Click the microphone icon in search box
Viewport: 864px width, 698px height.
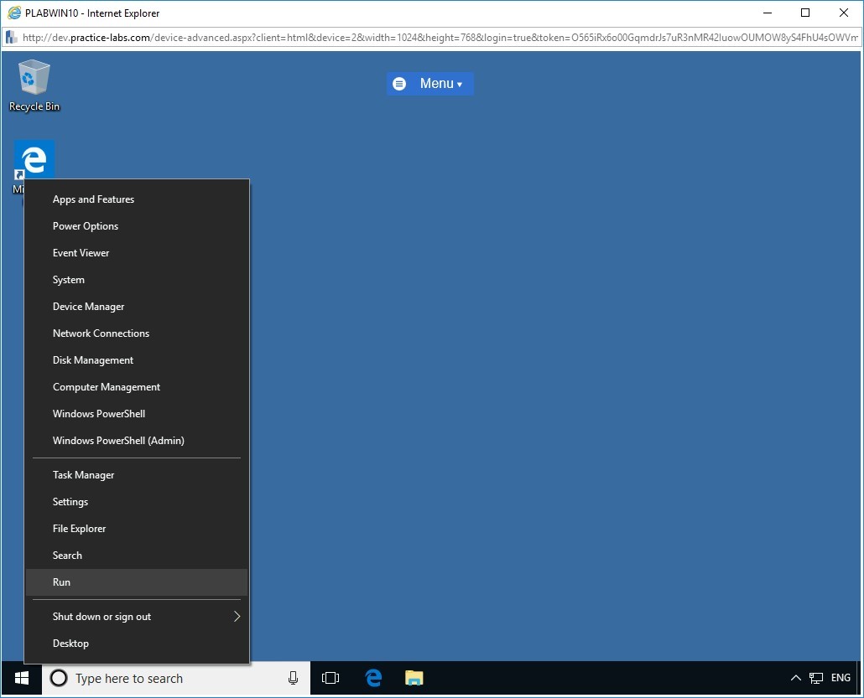293,678
